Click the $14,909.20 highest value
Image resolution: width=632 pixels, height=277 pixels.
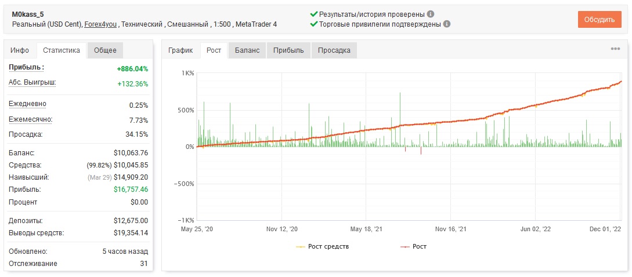(131, 177)
